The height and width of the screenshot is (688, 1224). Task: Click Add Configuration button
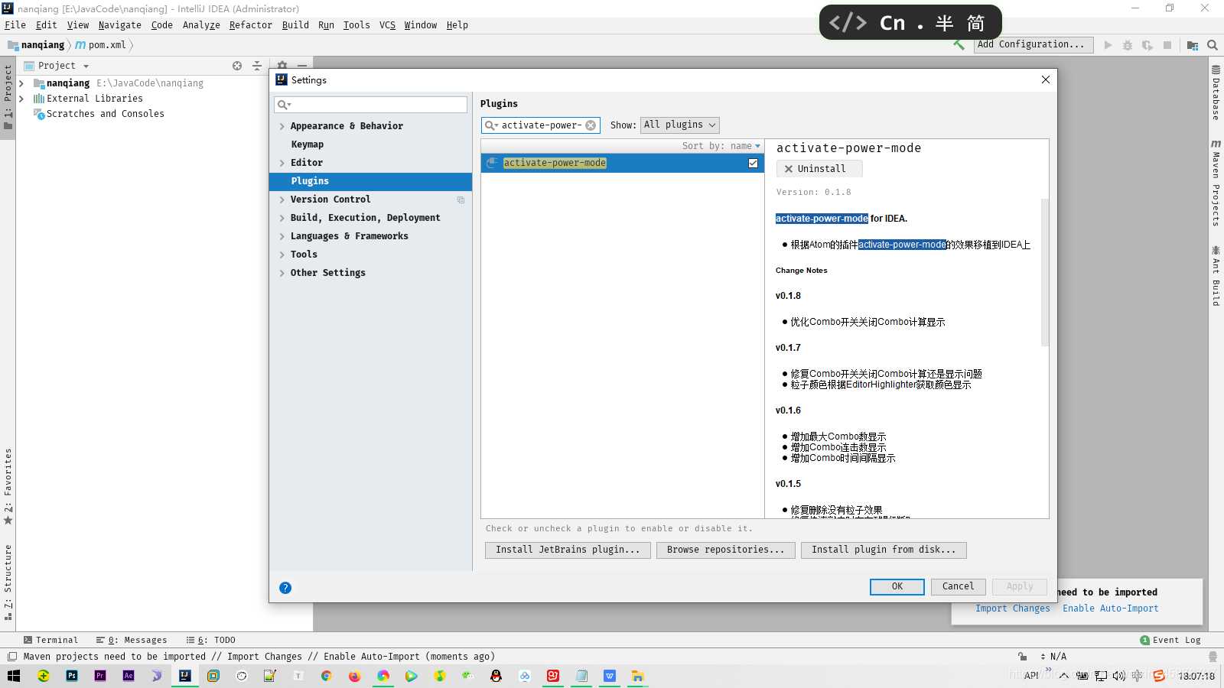1034,45
